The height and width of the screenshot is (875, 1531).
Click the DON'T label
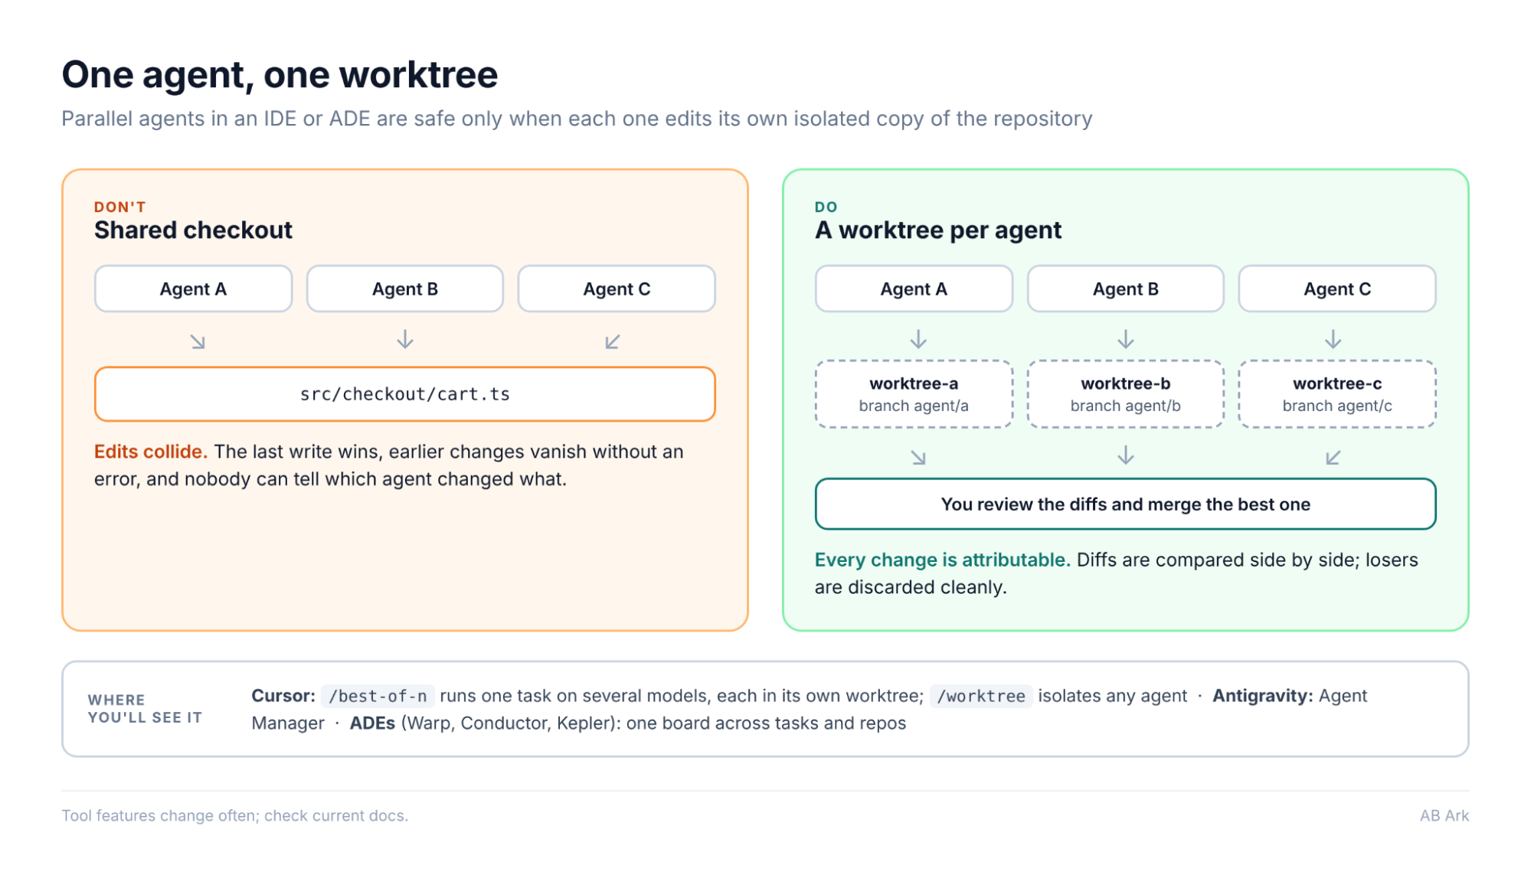(x=119, y=207)
